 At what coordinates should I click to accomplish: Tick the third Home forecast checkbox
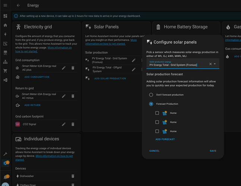157,131
